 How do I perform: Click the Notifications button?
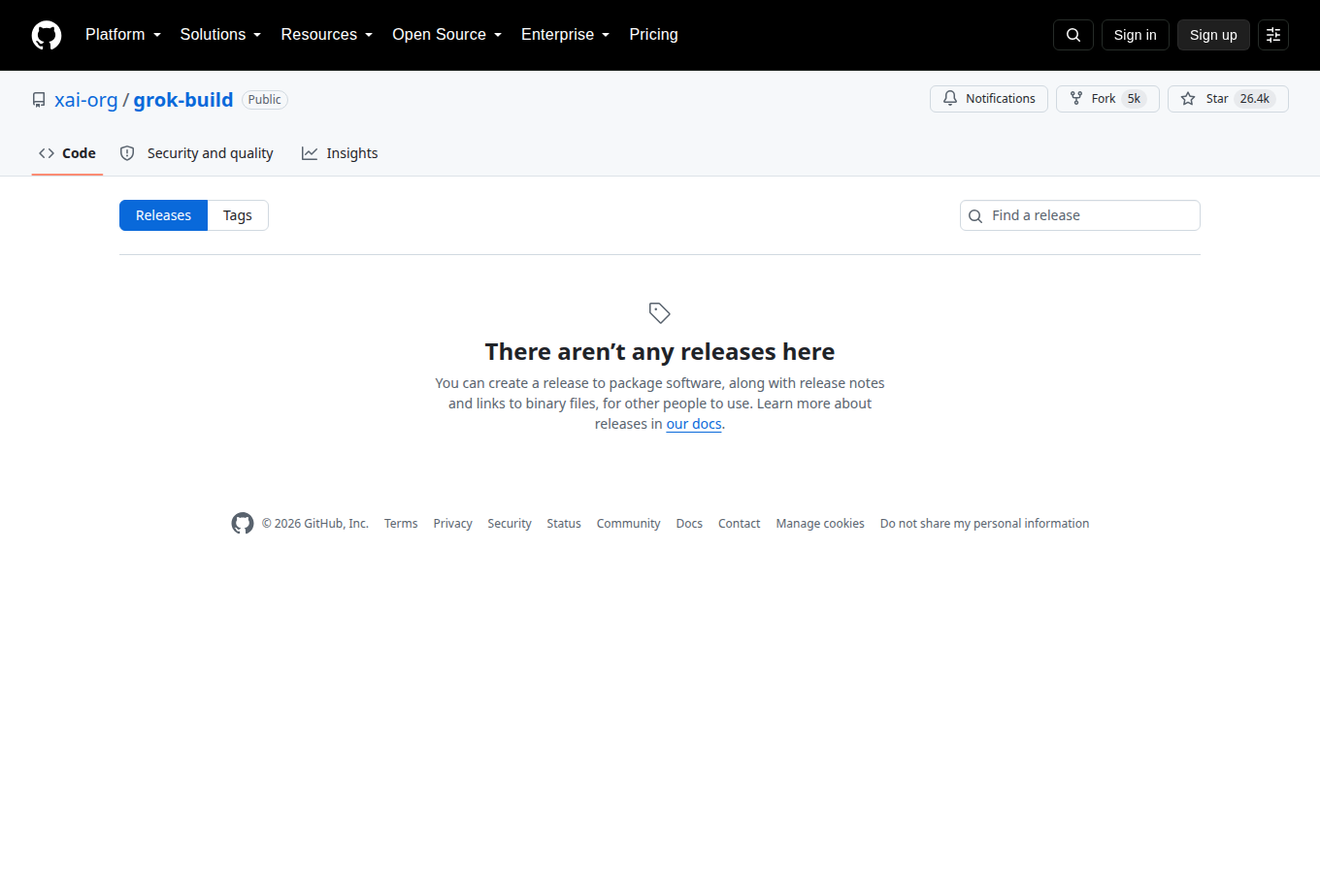(x=989, y=99)
